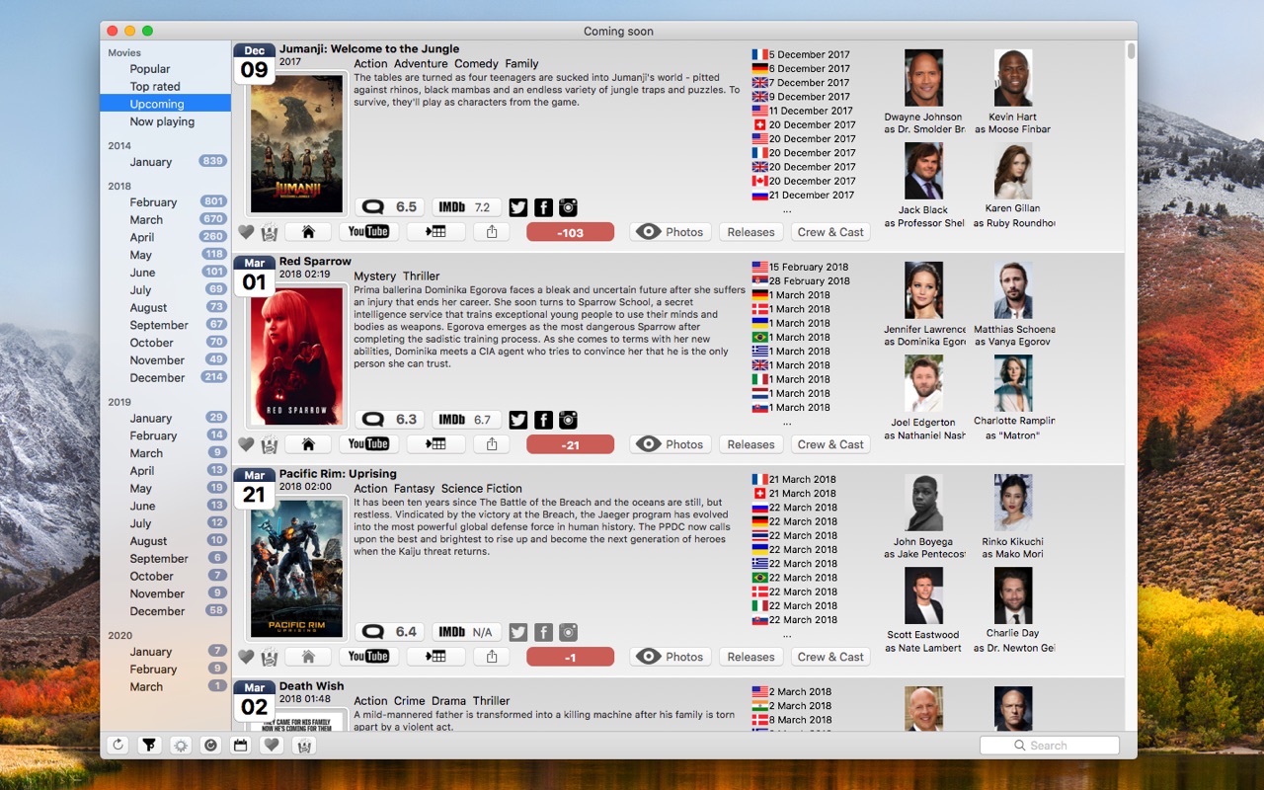
Task: Click the "Death Wish" movie title
Action: point(312,686)
